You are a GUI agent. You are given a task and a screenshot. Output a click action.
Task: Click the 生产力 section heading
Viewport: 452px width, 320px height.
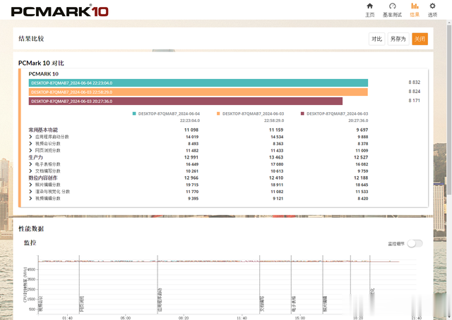(x=36, y=157)
